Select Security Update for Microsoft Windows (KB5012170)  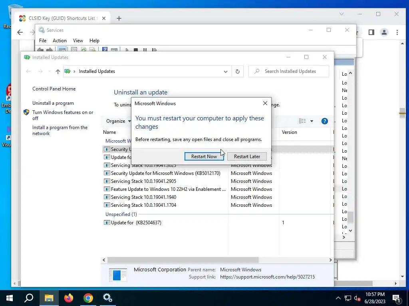click(165, 173)
